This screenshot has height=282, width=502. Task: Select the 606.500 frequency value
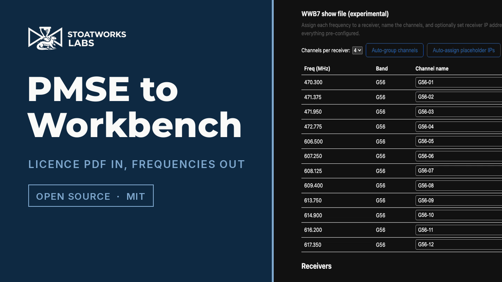(313, 141)
